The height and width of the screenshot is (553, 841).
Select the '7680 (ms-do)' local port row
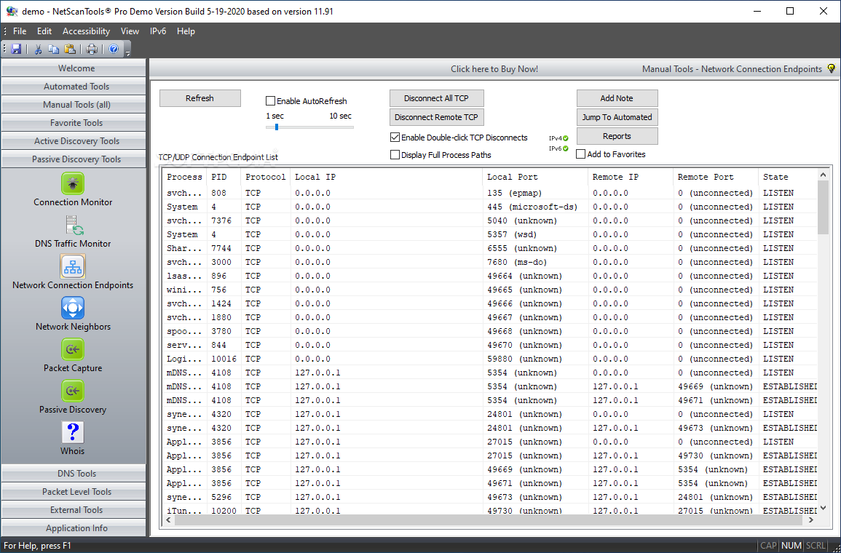point(490,262)
